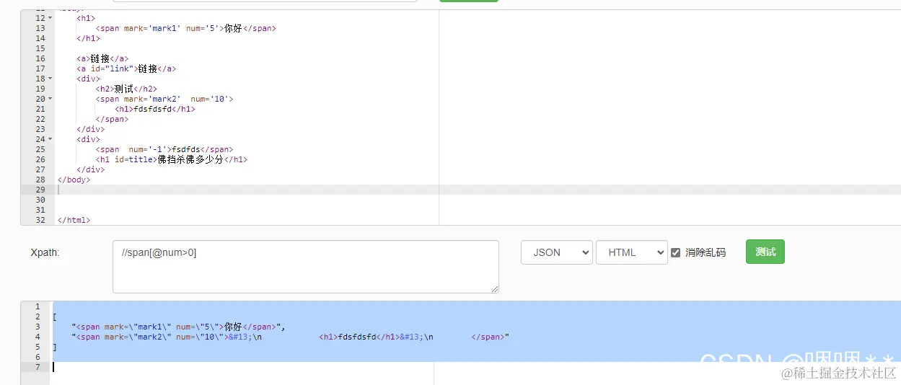Click the first result span mark1 line
Image resolution: width=901 pixels, height=385 pixels.
point(179,327)
